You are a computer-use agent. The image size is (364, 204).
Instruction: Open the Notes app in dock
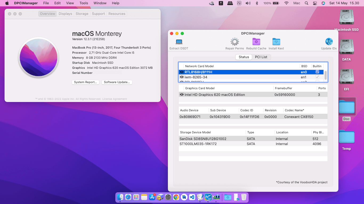pyautogui.click(x=144, y=197)
